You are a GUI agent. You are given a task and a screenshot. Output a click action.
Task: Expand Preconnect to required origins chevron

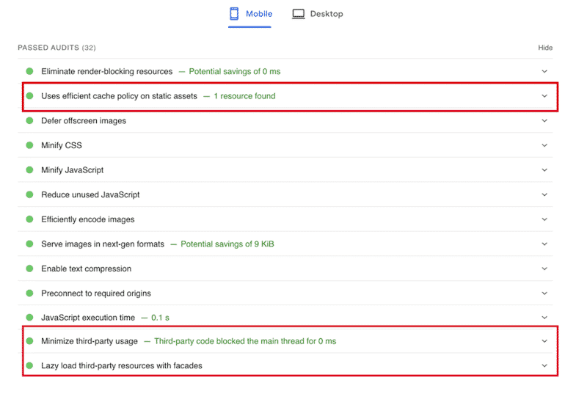(x=544, y=293)
